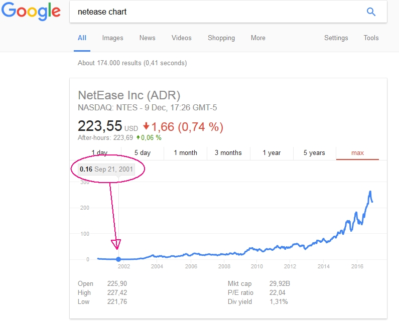Open the Settings menu
The image size is (399, 321).
pyautogui.click(x=336, y=38)
